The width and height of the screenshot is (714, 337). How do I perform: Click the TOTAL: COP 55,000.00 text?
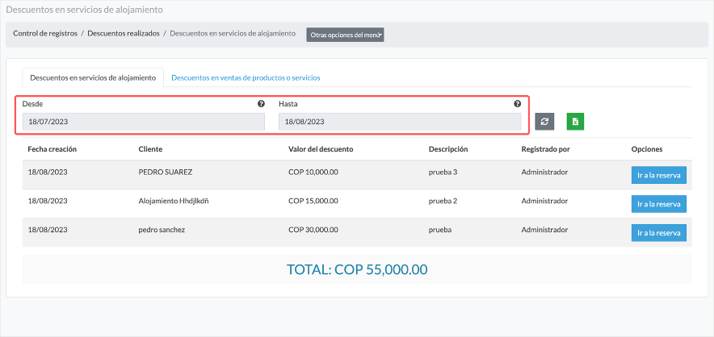pos(357,270)
